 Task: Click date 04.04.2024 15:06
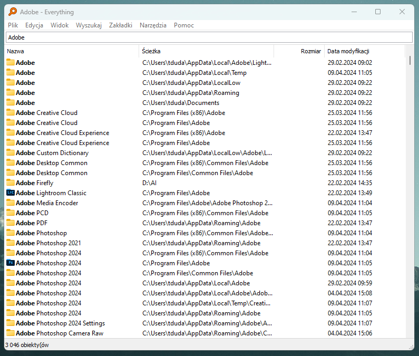[350, 333]
